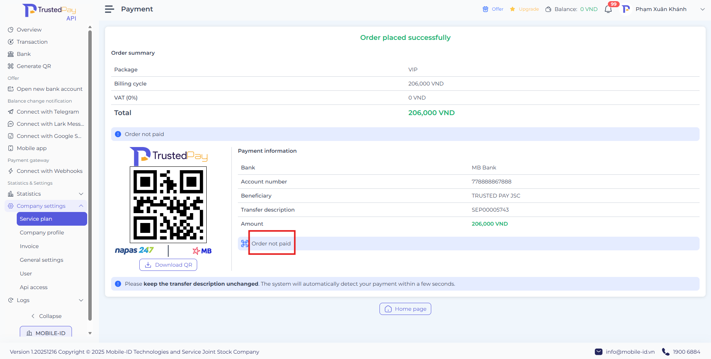Select transfer description SEP00005743
The height and width of the screenshot is (359, 711).
click(490, 210)
